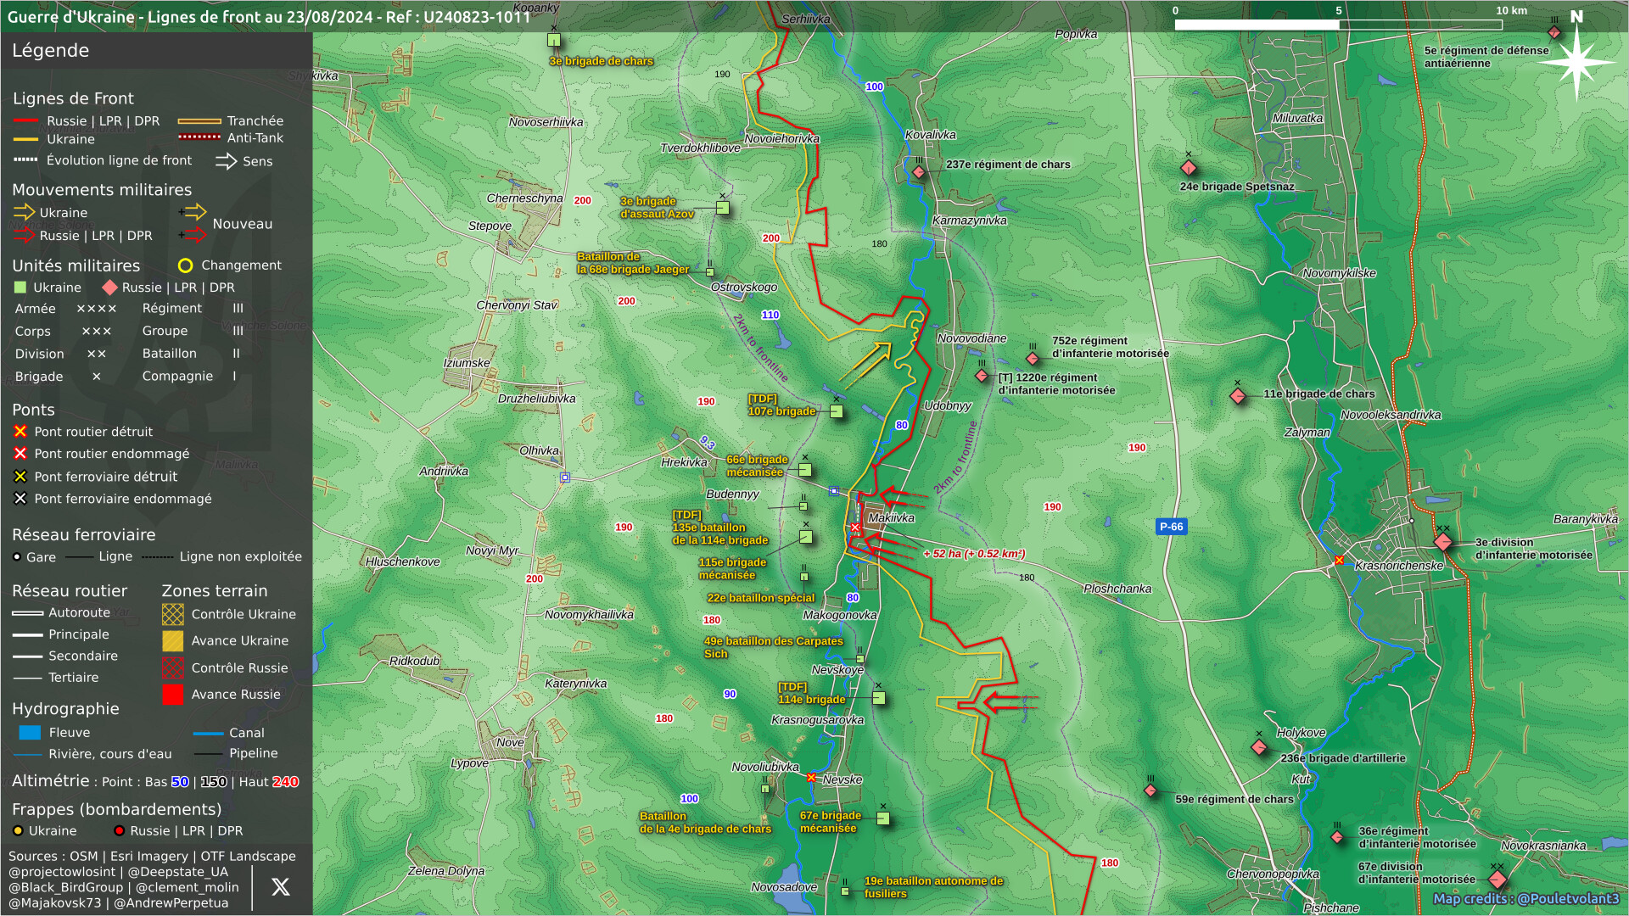Click the Fleuve blue legend swatch
Viewport: 1629px width, 916px height.
pos(30,733)
